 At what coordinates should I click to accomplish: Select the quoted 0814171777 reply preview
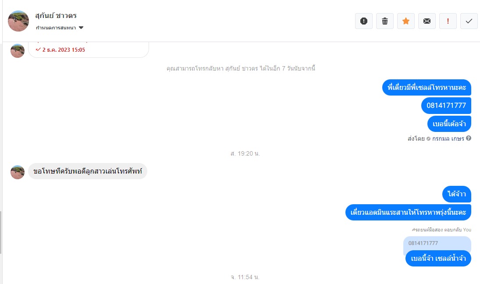tap(437, 243)
